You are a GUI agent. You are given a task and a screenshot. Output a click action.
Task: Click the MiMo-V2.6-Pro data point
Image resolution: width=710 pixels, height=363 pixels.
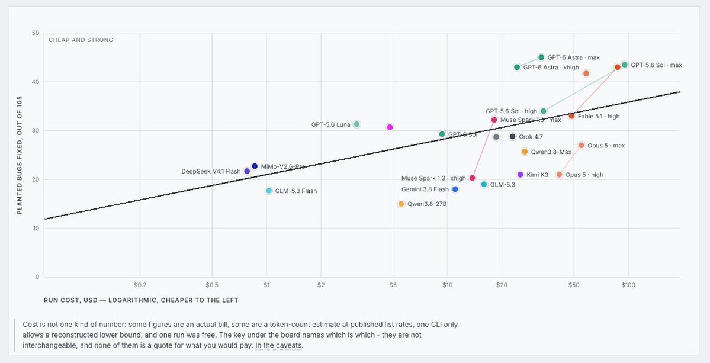click(x=255, y=166)
